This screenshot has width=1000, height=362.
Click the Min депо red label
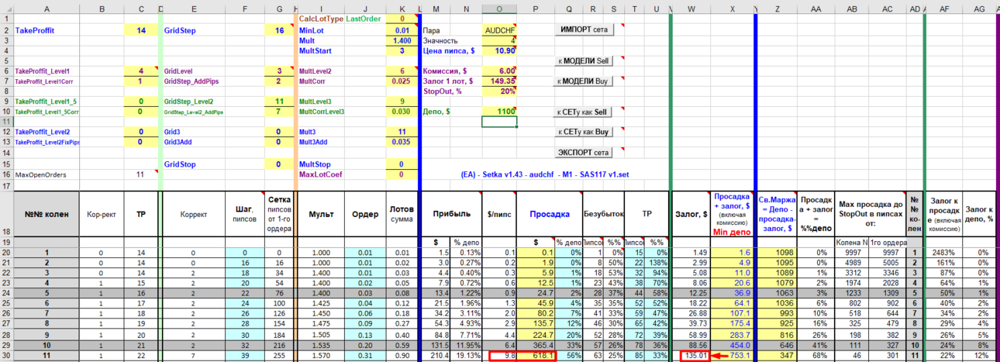click(732, 233)
